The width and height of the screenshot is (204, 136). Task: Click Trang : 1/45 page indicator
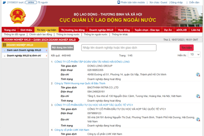coord(126,55)
